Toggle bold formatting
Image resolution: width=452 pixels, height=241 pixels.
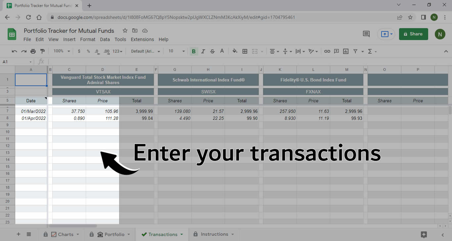click(194, 51)
